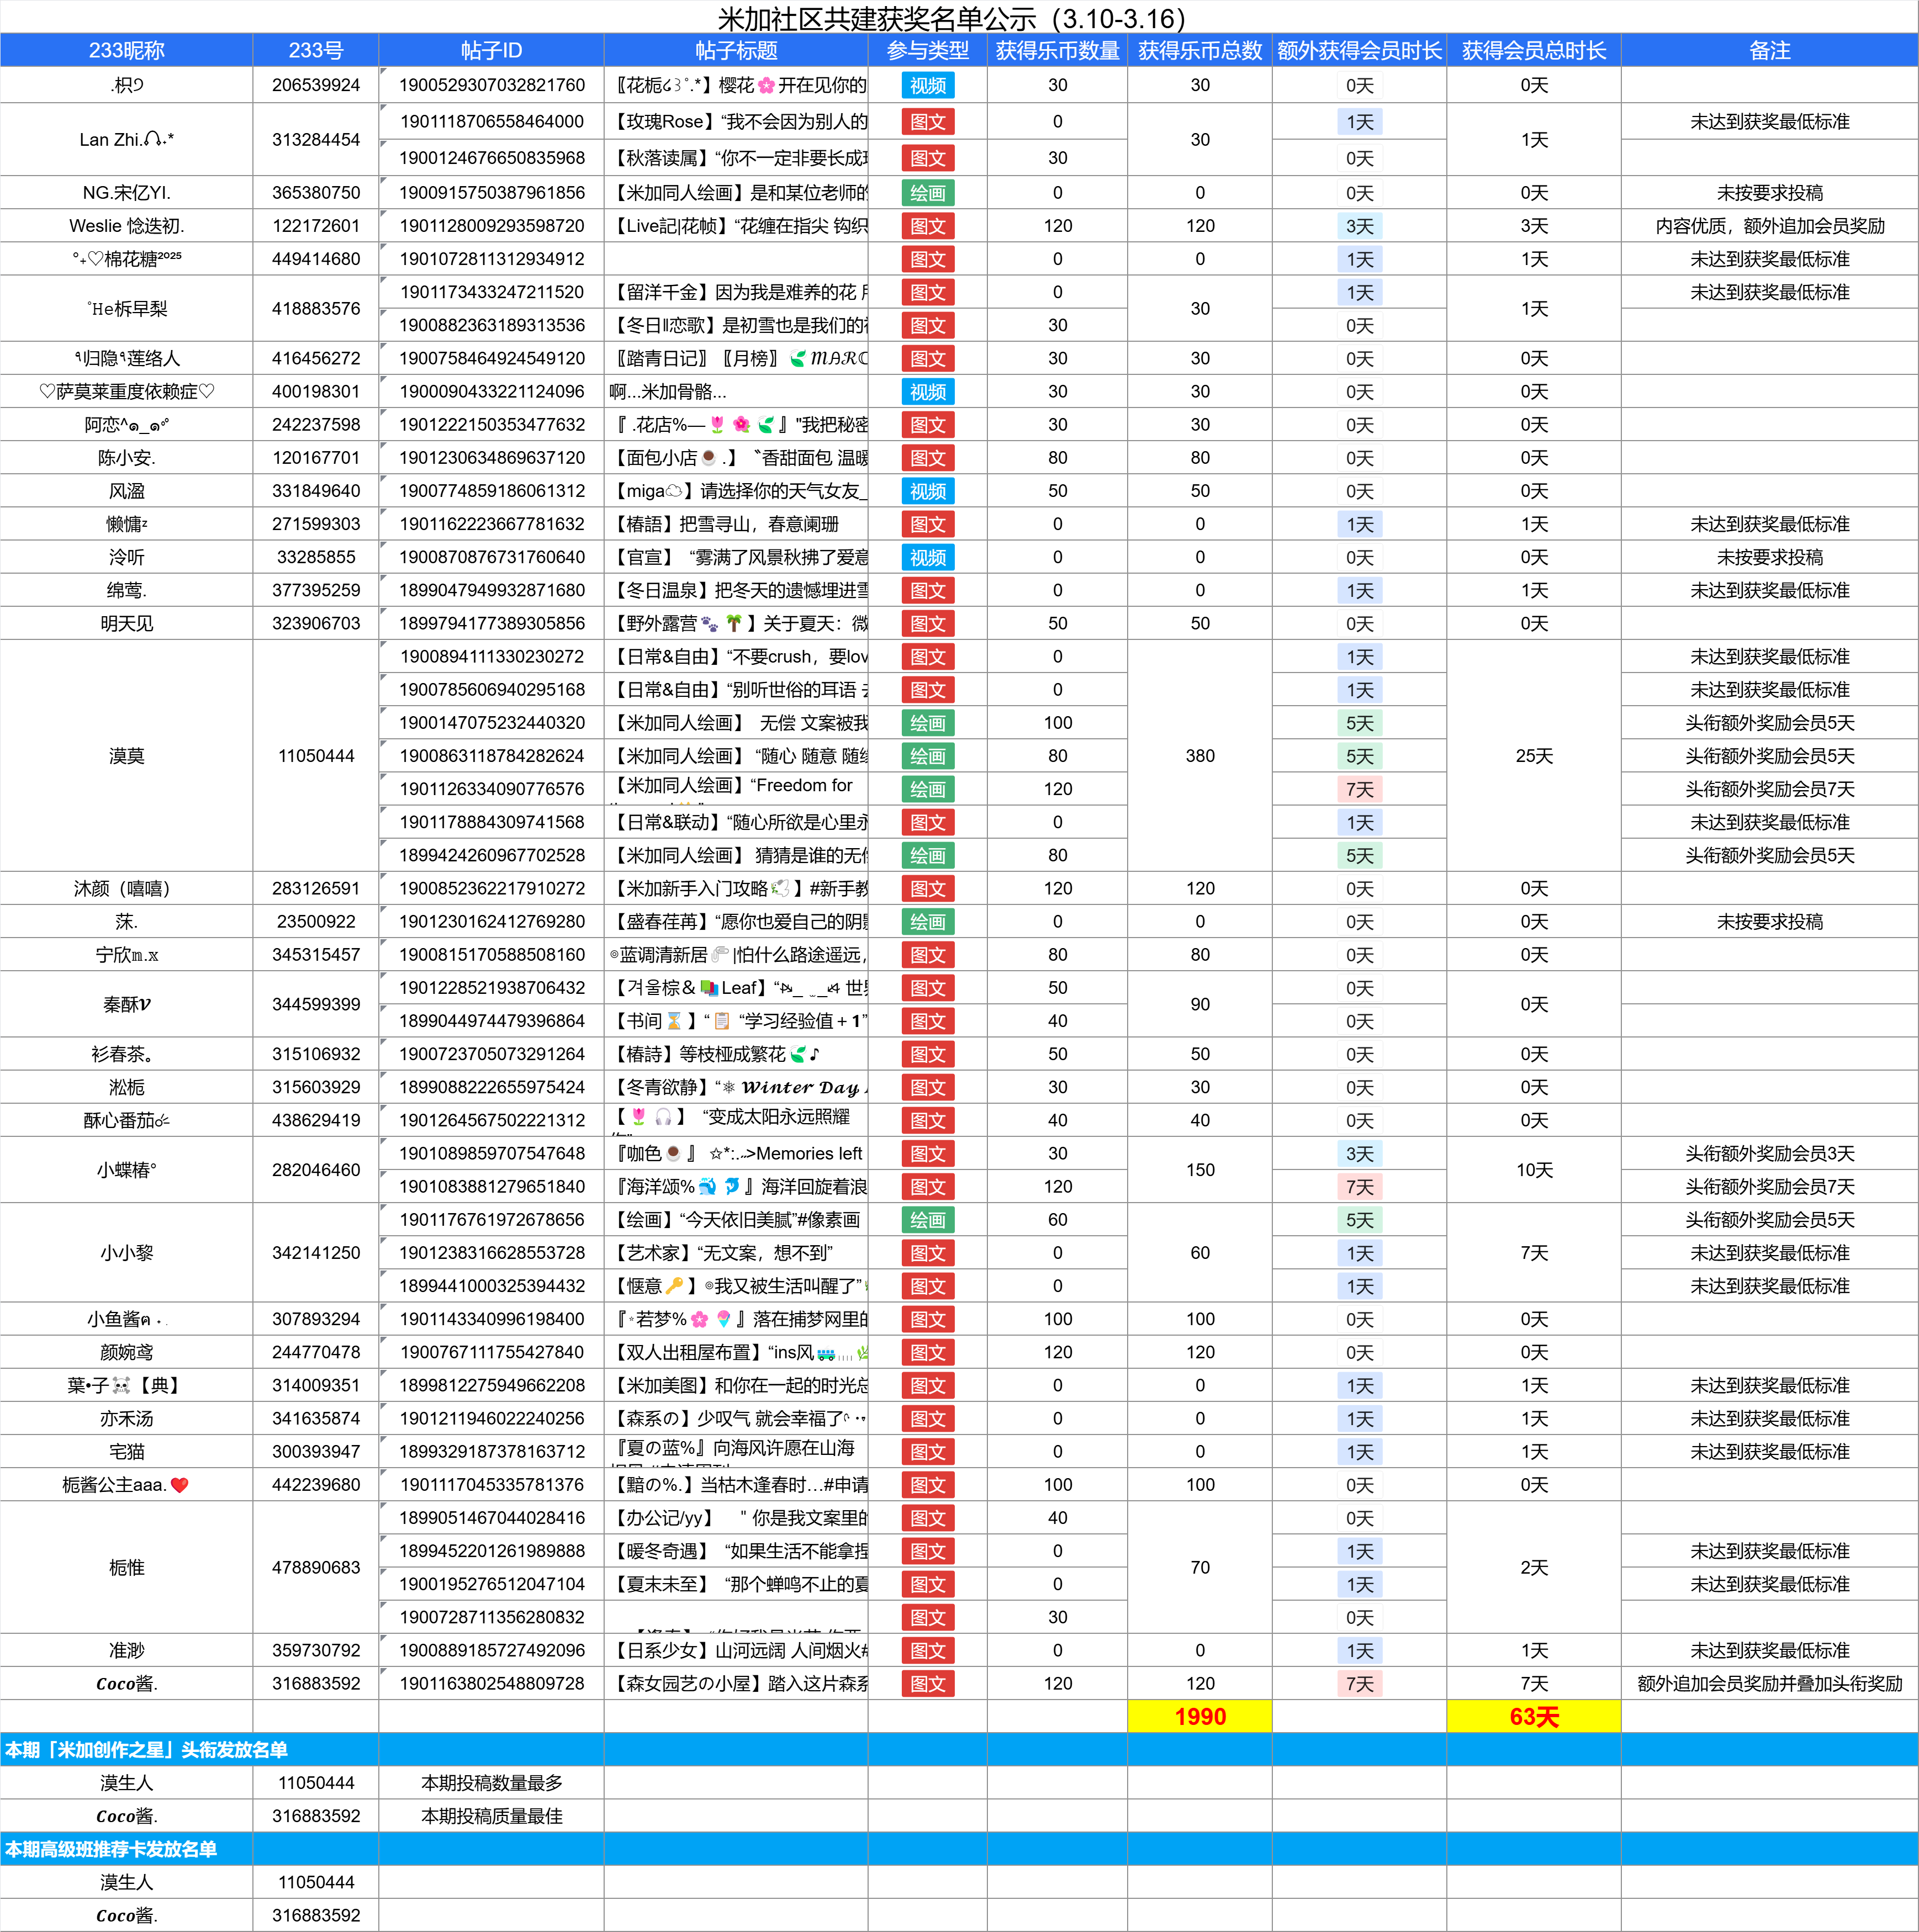Click the yellow 1990 total cell
This screenshot has height=1932, width=1919.
[x=1199, y=1717]
